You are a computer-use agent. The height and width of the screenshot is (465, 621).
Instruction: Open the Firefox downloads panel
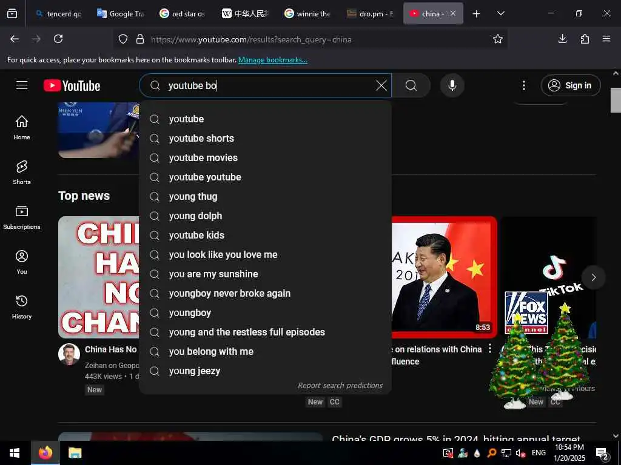[562, 39]
